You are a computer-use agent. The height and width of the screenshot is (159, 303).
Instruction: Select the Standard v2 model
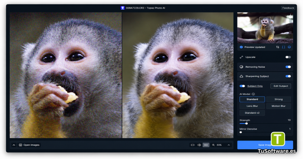pos(252,113)
